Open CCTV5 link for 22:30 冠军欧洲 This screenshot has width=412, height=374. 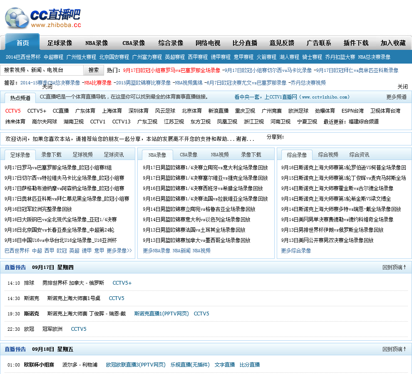coord(79,329)
